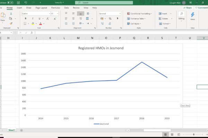Click the Insert Function fx icon
208x138 pixels.
[x=32, y=33]
